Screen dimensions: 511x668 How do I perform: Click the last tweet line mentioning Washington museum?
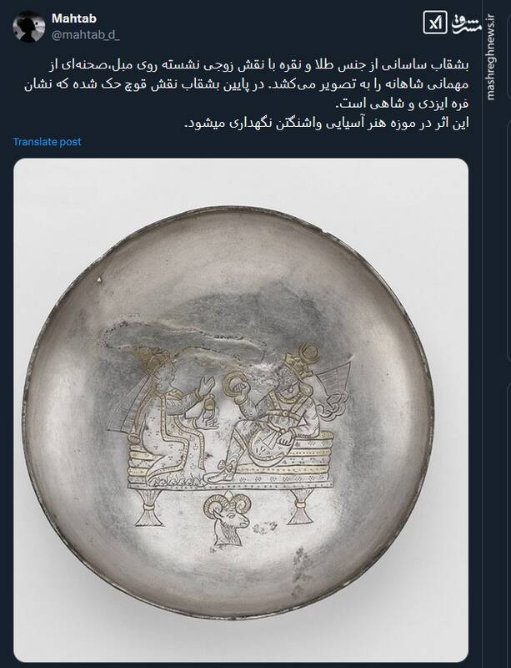[x=326, y=124]
